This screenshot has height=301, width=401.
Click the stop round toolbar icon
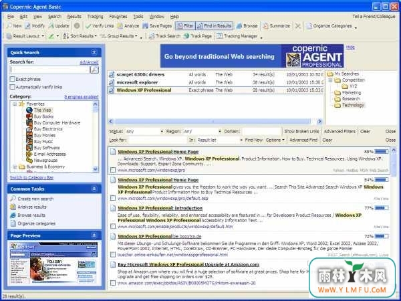(77, 26)
